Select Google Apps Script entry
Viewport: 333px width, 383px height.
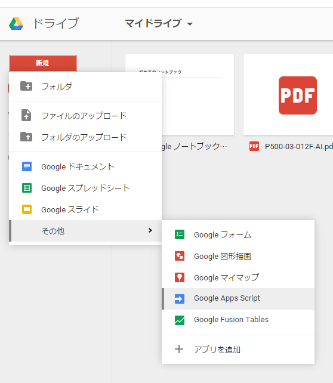238,299
